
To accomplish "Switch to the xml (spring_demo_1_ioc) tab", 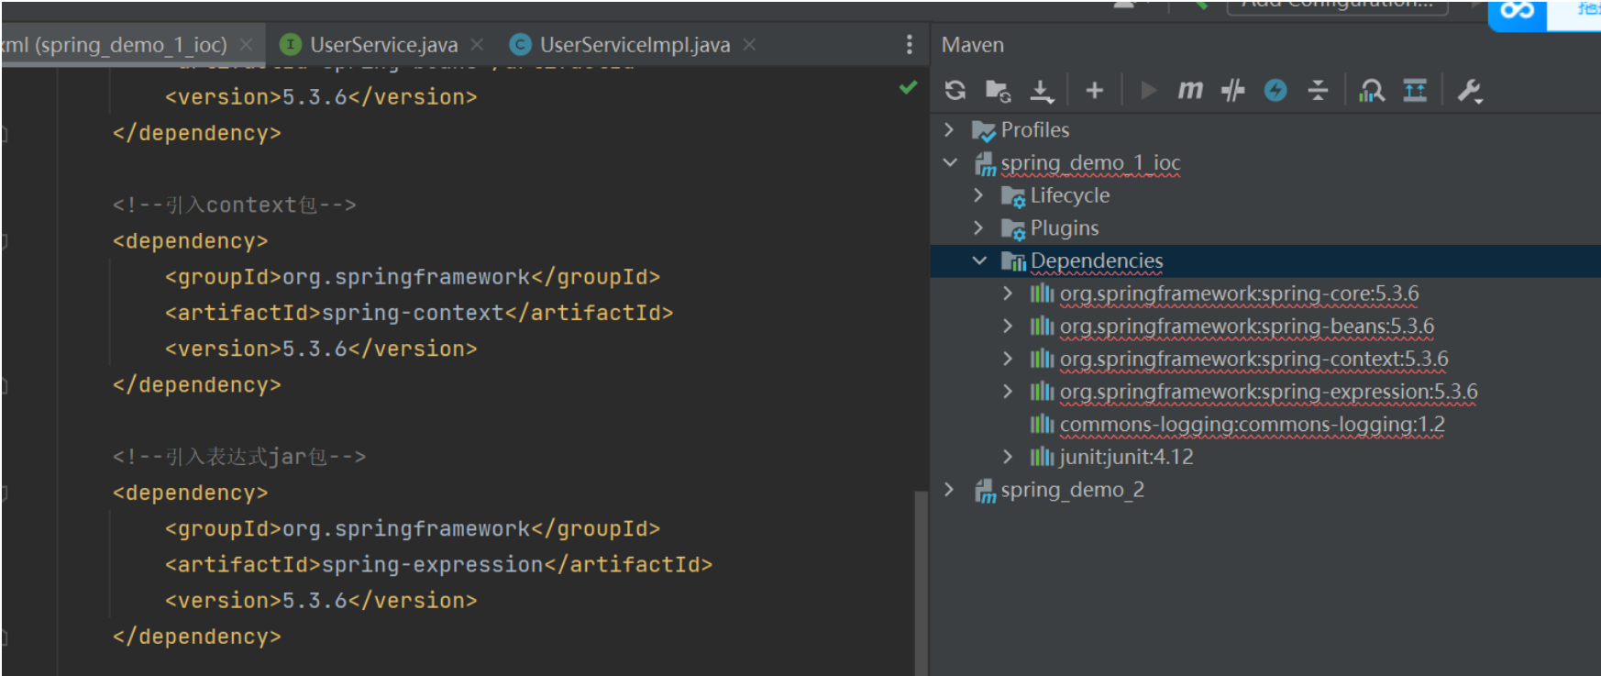I will (x=114, y=45).
